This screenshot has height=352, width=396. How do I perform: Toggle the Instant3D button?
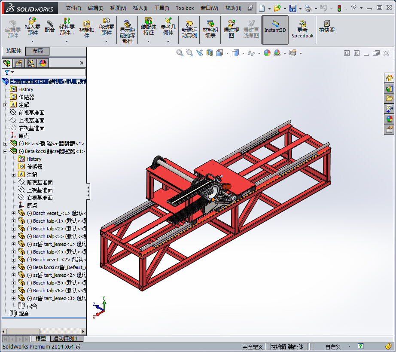tap(275, 29)
